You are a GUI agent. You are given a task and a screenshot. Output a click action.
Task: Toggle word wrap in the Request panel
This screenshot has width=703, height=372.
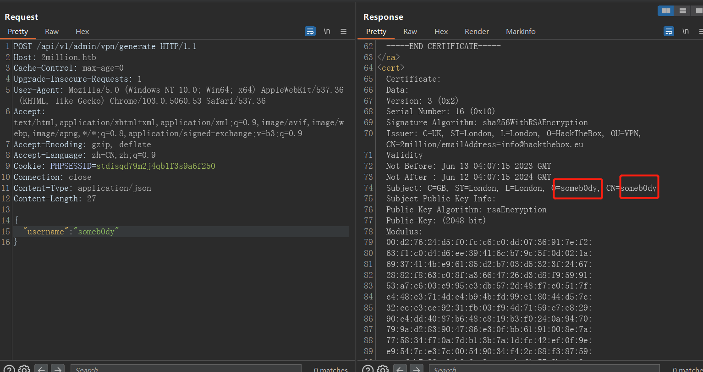coord(310,31)
